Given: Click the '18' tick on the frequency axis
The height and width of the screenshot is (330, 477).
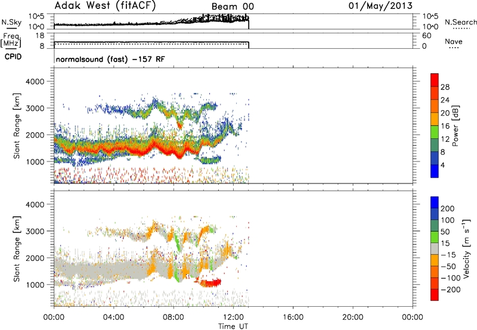Looking at the screenshot, I should tap(39, 36).
